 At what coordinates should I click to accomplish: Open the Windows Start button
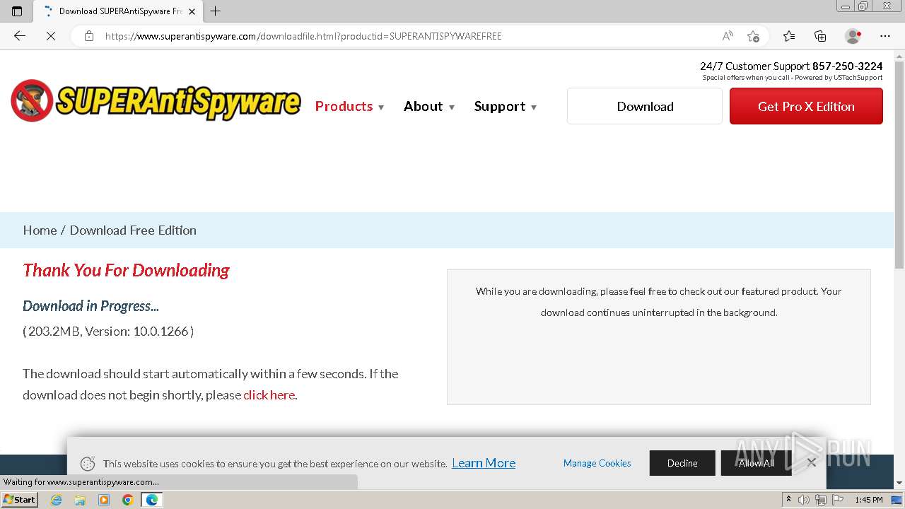point(19,500)
